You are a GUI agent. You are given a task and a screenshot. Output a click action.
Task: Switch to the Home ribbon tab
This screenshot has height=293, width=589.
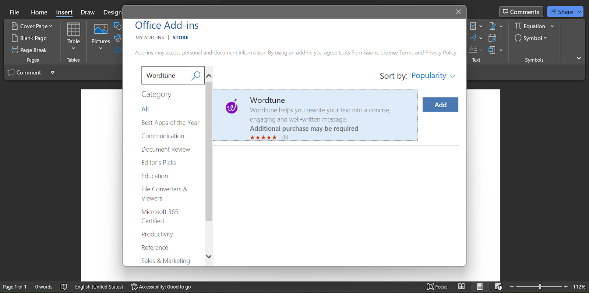(39, 12)
